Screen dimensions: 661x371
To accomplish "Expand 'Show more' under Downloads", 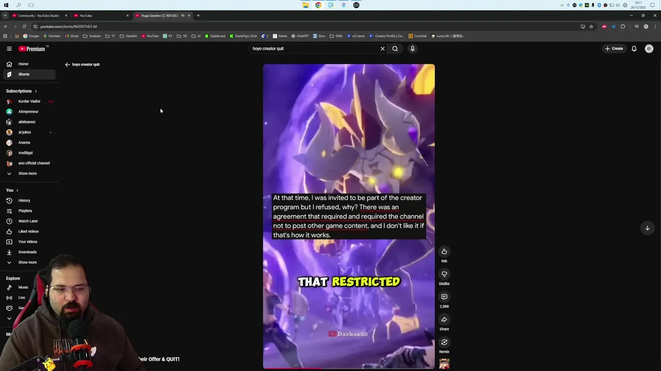I will 28,262.
